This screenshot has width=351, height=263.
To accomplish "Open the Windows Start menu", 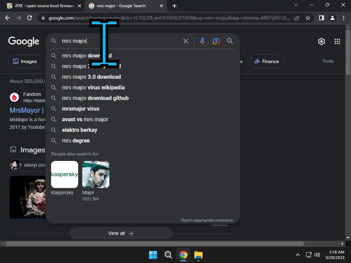I will pos(153,255).
